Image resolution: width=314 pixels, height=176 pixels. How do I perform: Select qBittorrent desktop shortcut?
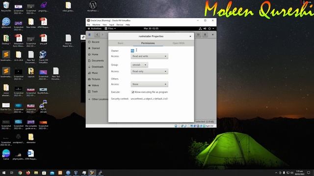pos(6,23)
